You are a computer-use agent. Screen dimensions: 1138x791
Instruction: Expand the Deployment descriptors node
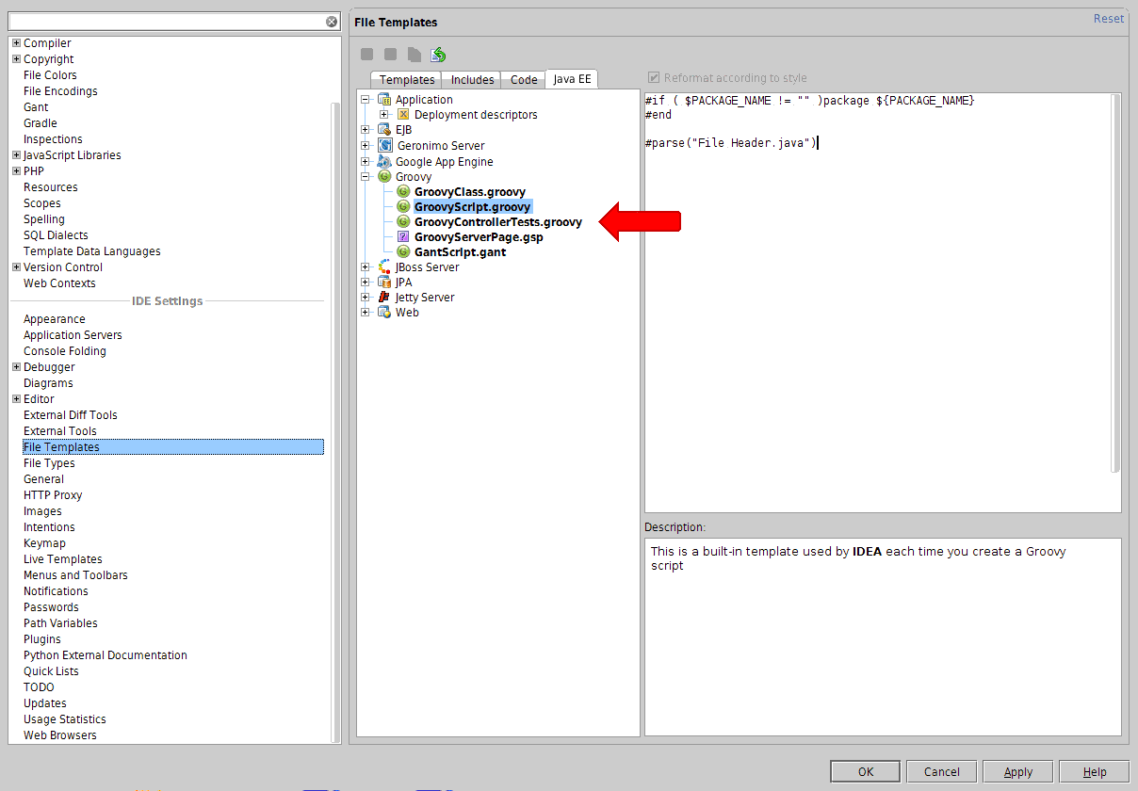click(384, 115)
